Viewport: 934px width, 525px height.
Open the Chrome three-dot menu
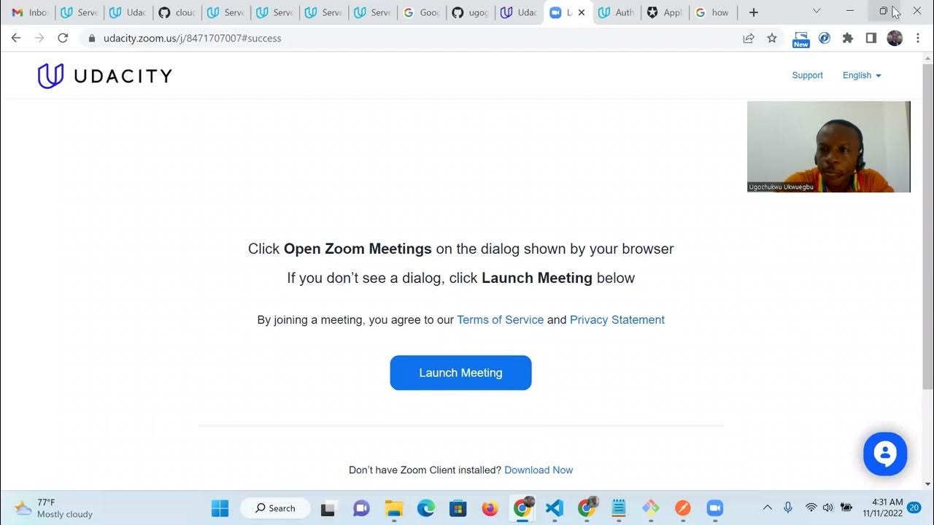click(918, 38)
